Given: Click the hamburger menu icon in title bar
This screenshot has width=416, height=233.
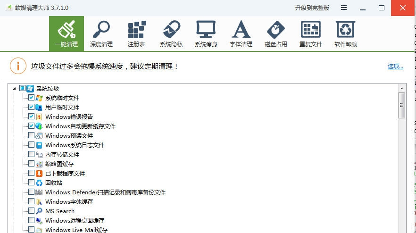Looking at the screenshot, I should 344,8.
